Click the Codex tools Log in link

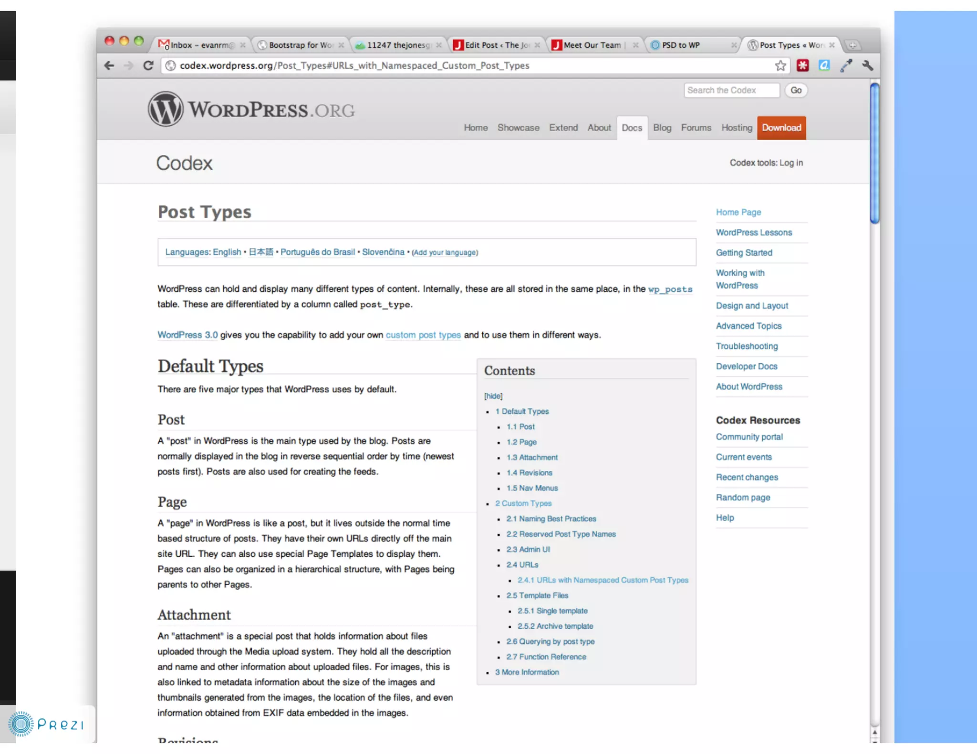(791, 163)
